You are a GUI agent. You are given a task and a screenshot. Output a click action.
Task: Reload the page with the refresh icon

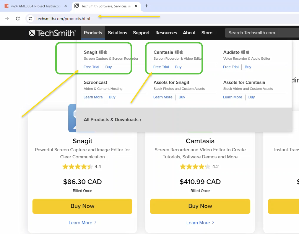point(18,19)
